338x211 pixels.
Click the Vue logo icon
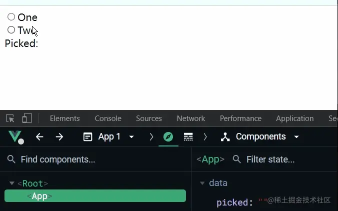(x=15, y=136)
